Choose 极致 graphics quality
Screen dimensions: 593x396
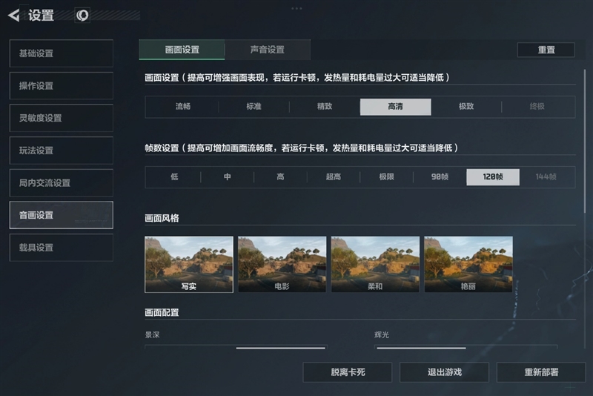(466, 107)
